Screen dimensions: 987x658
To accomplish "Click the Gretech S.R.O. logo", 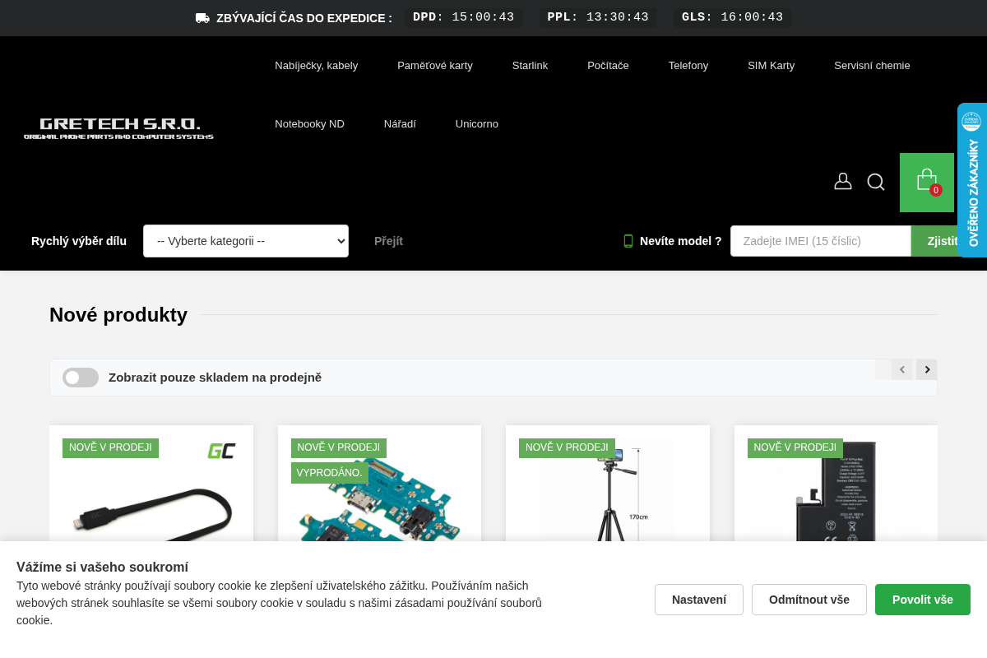I will [x=118, y=128].
